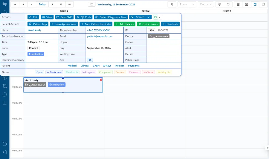Open the patient's Medical tab

pos(72,66)
